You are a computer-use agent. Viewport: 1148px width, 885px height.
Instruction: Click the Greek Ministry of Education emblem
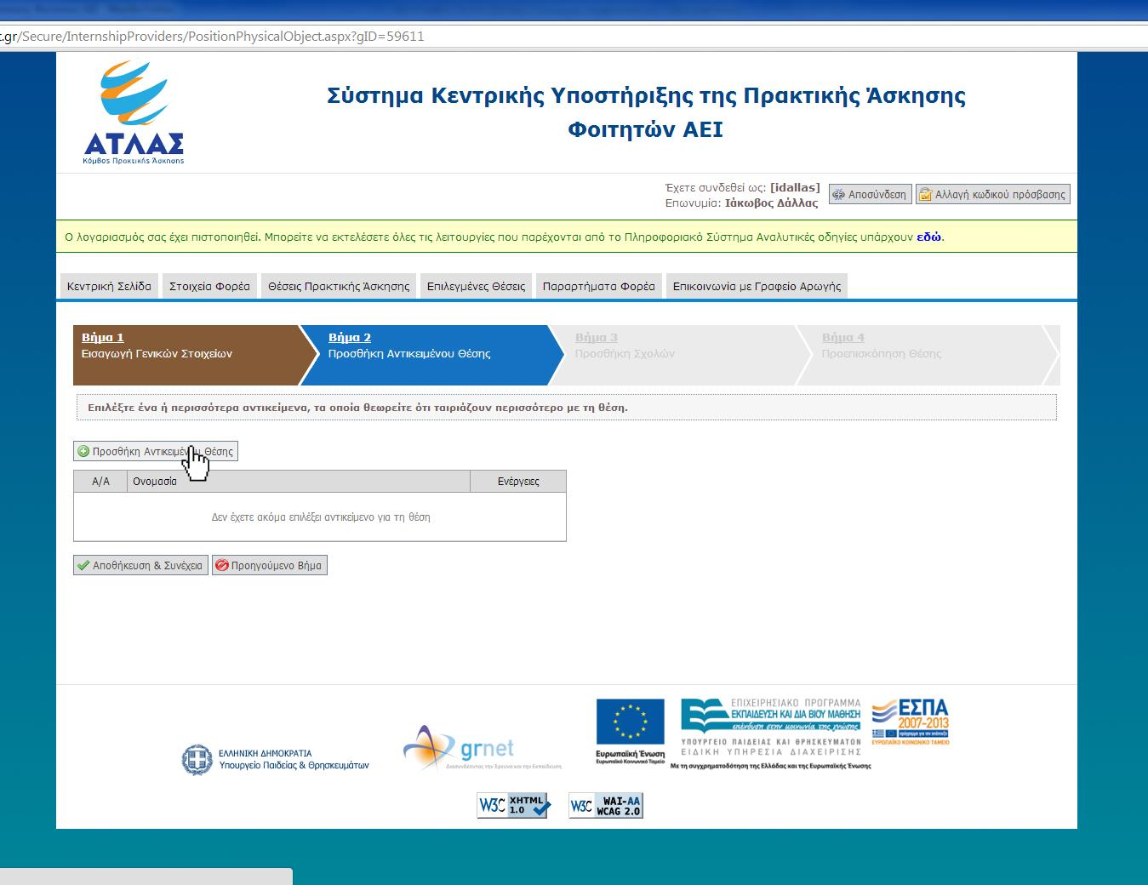pyautogui.click(x=197, y=759)
